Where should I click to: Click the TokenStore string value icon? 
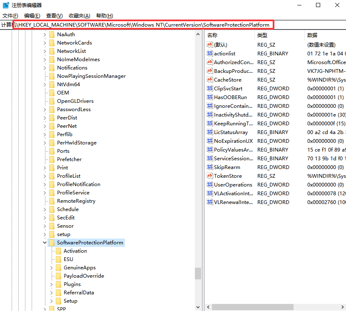209,176
